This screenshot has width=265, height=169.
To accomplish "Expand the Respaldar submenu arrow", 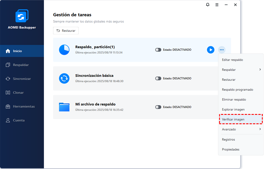I will tap(260, 69).
